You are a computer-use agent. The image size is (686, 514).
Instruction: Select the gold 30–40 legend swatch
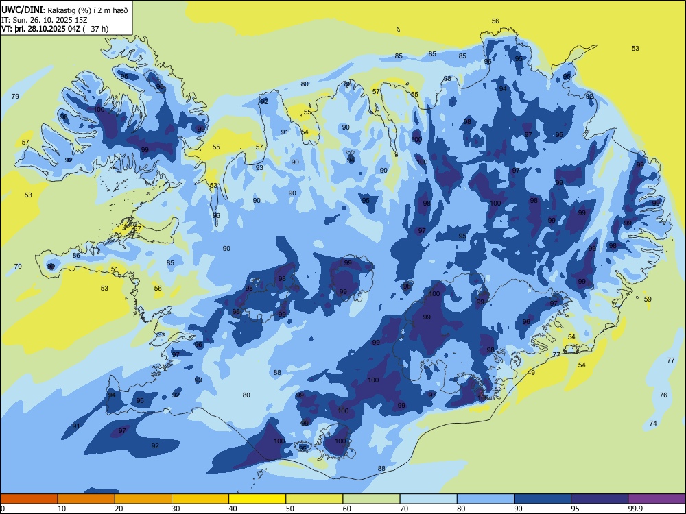click(200, 499)
